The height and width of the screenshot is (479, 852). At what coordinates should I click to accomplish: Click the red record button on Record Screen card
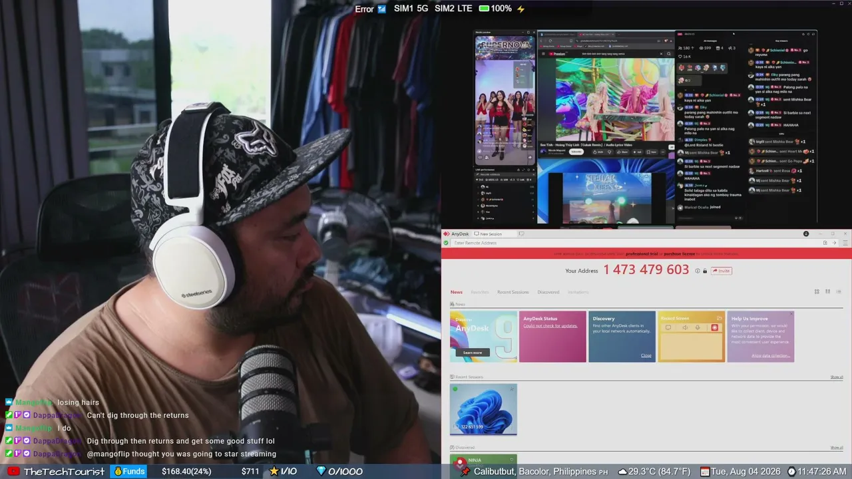click(715, 327)
